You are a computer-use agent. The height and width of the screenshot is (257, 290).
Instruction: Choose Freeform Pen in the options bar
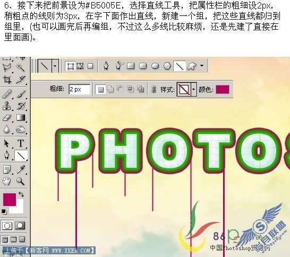coord(119,66)
